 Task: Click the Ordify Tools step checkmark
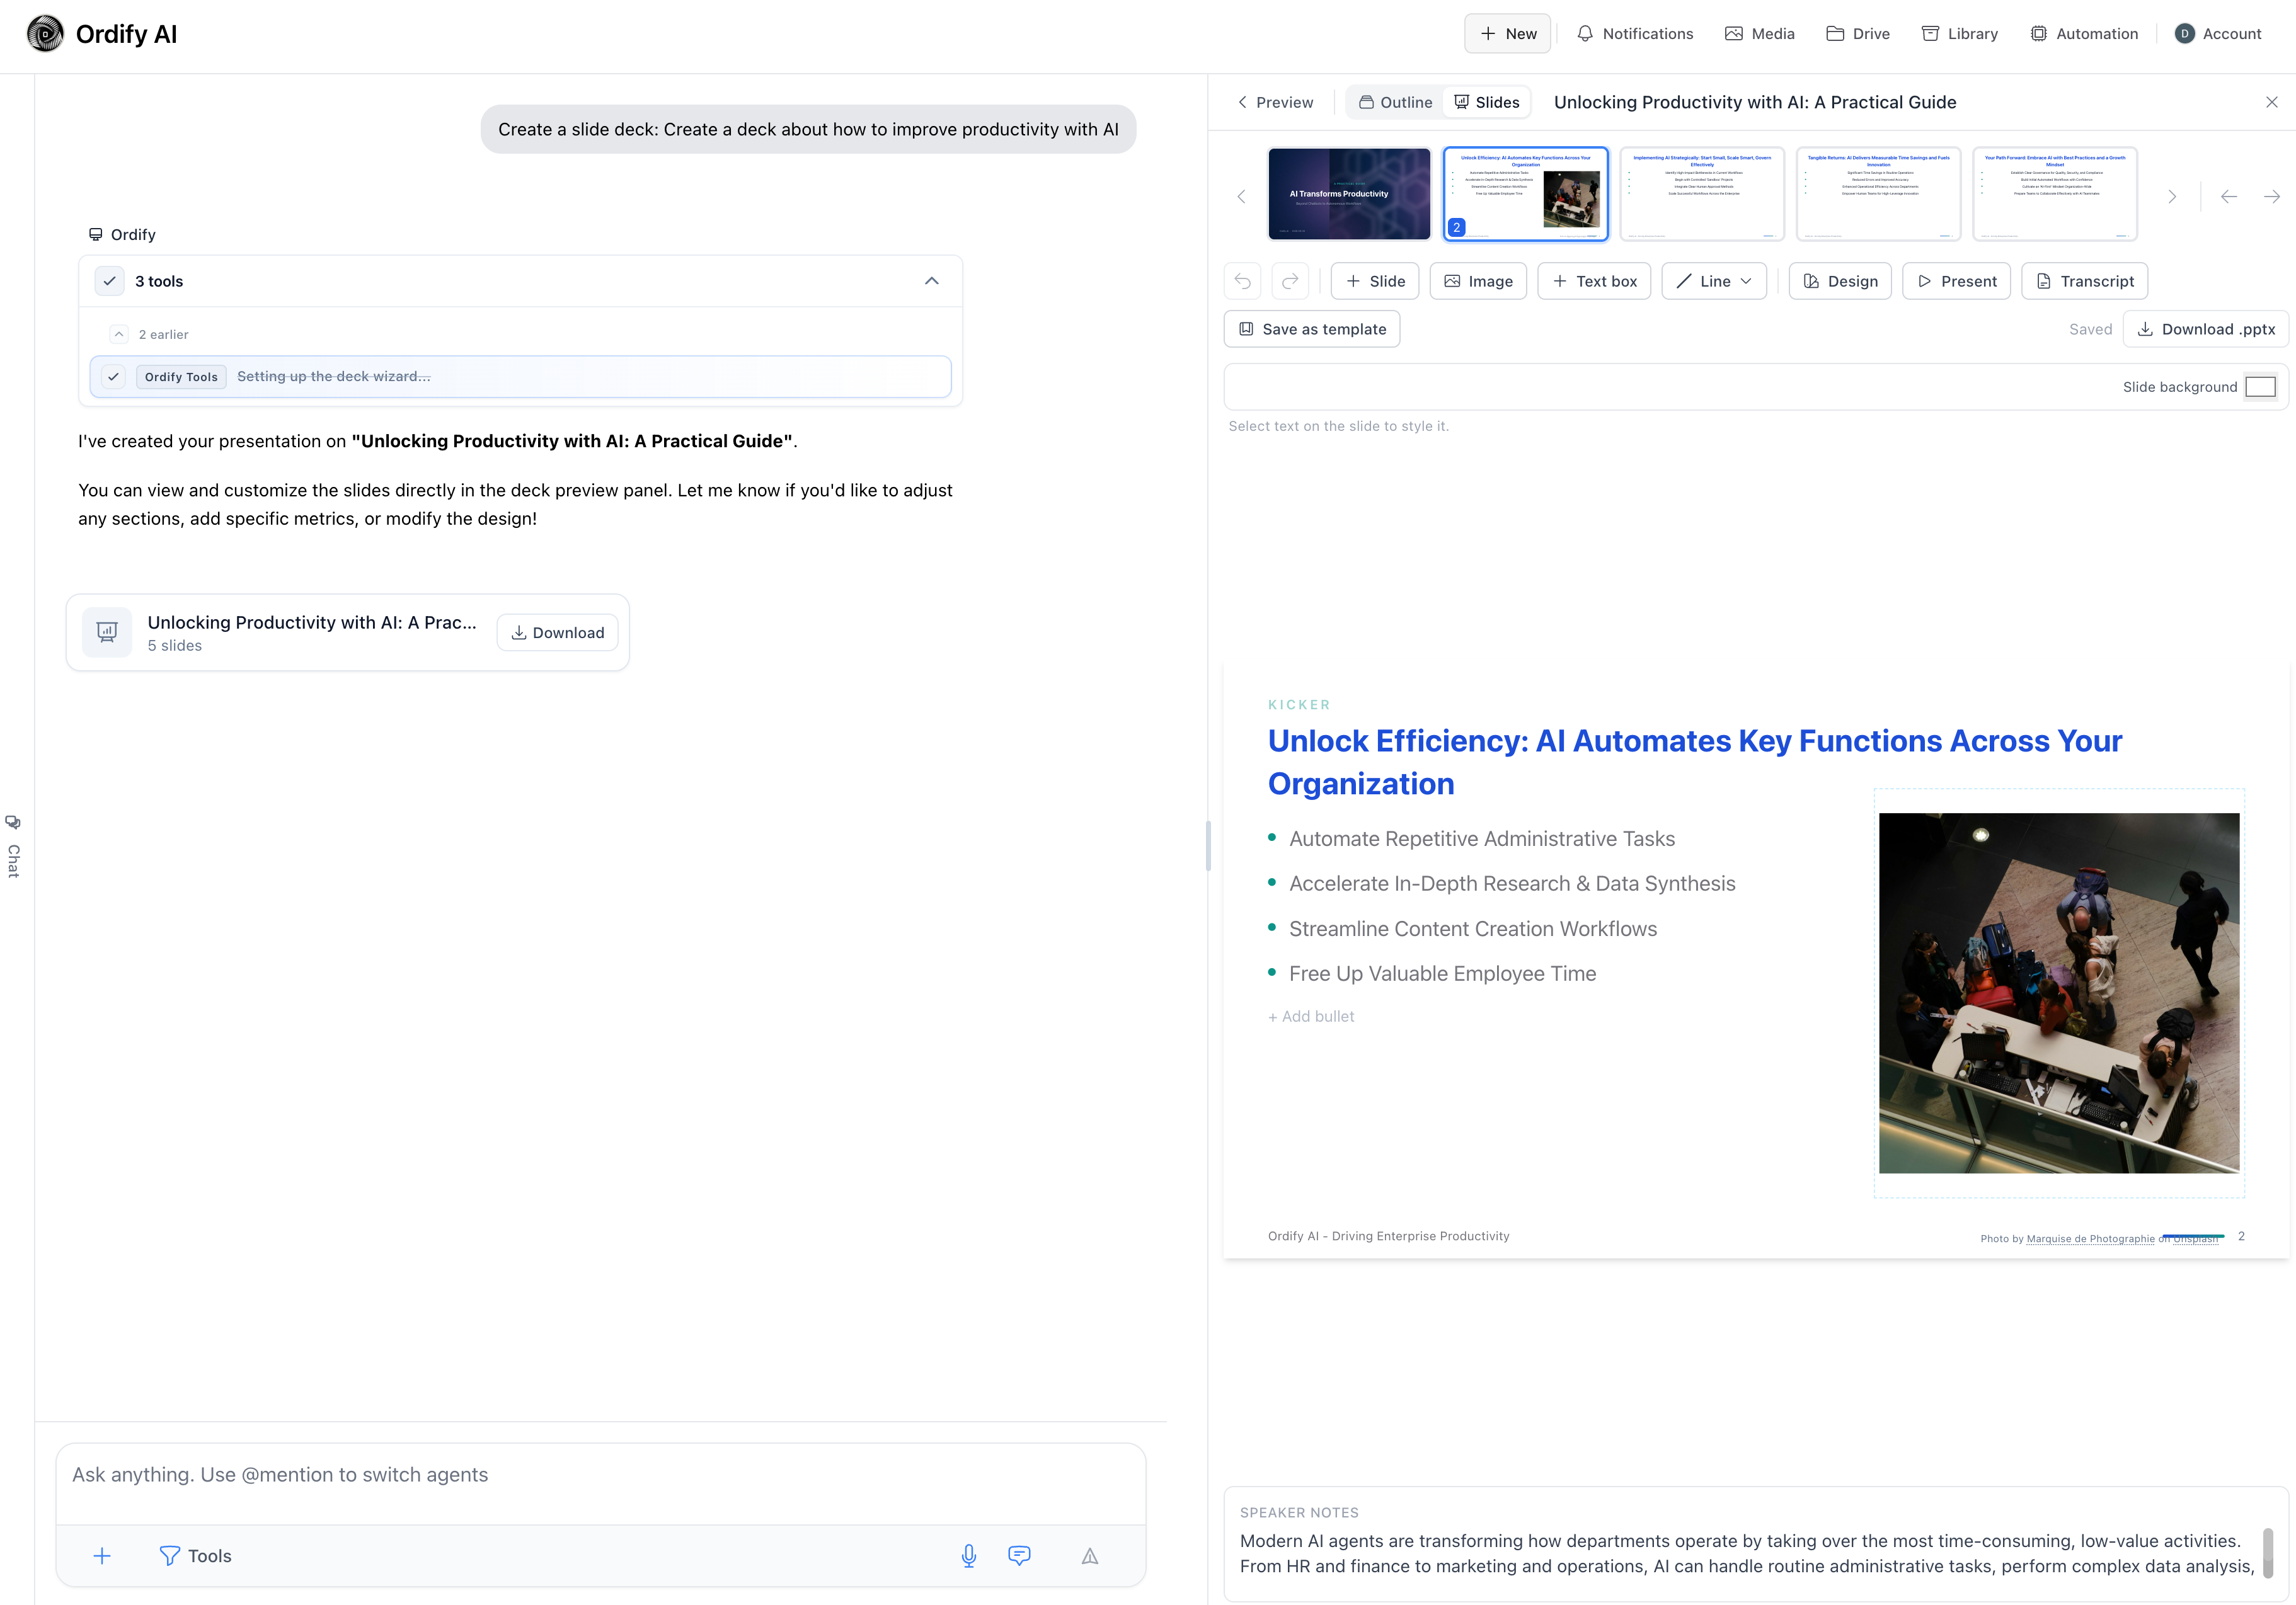coord(114,377)
